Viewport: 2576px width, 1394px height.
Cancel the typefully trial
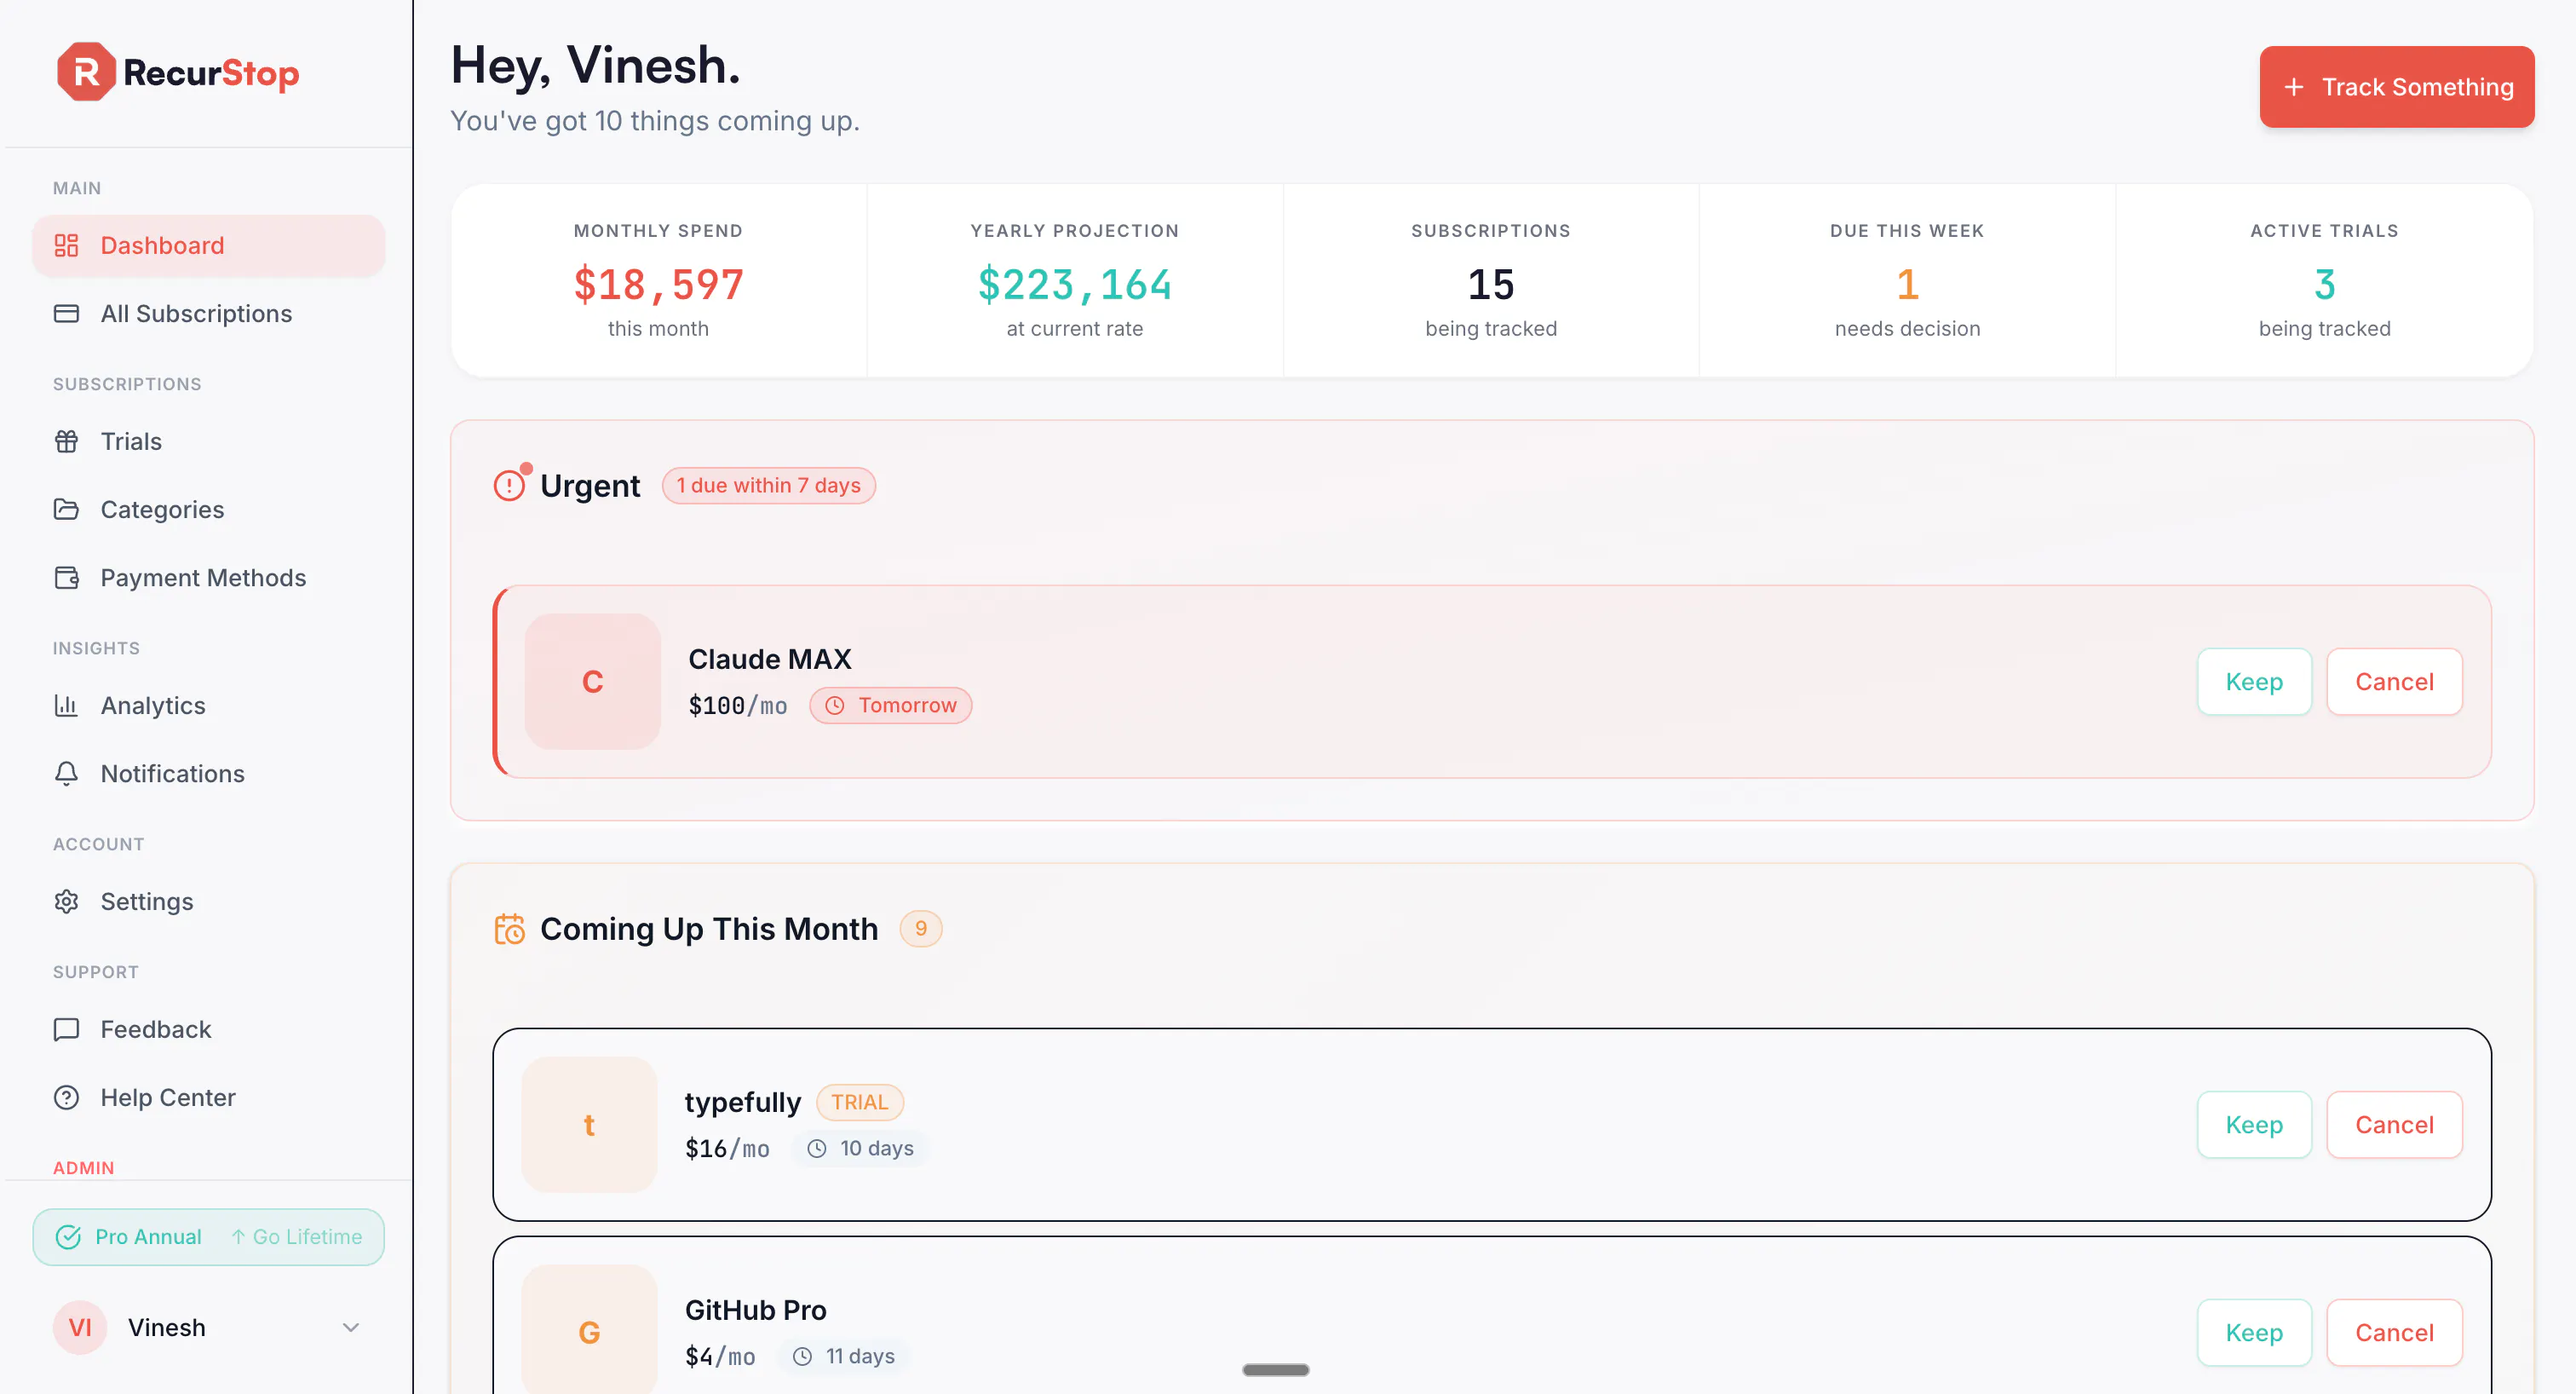tap(2394, 1124)
